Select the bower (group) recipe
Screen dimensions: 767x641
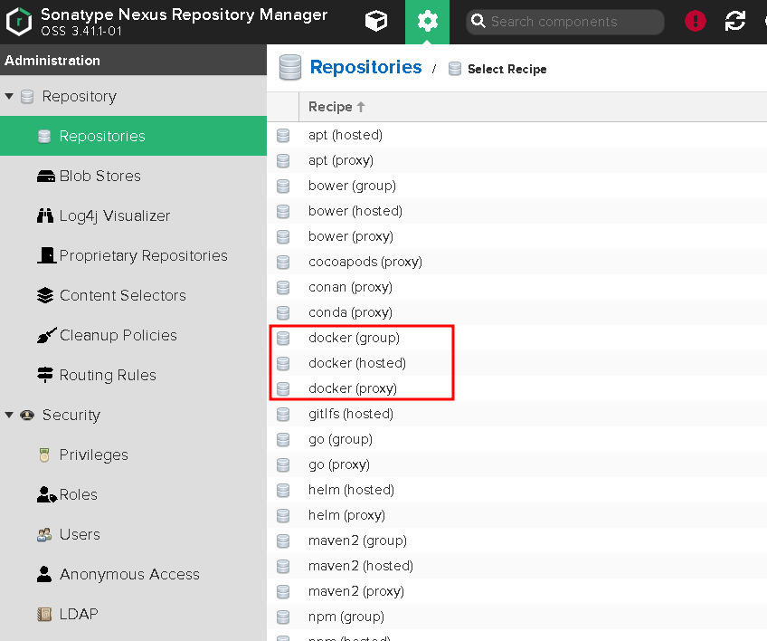click(x=516, y=187)
